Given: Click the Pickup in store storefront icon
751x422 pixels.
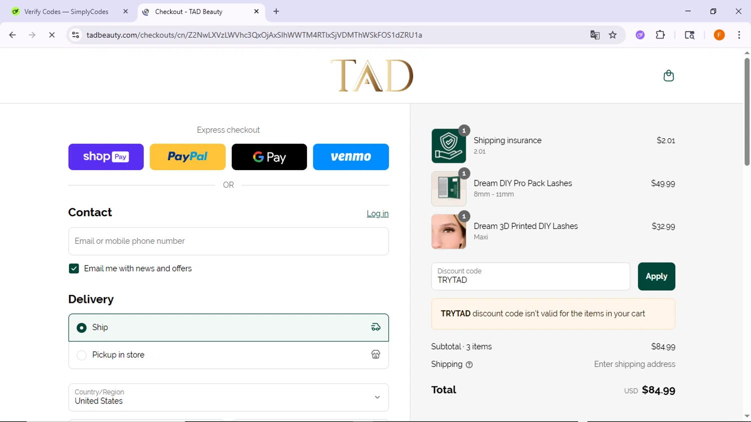Looking at the screenshot, I should (375, 355).
